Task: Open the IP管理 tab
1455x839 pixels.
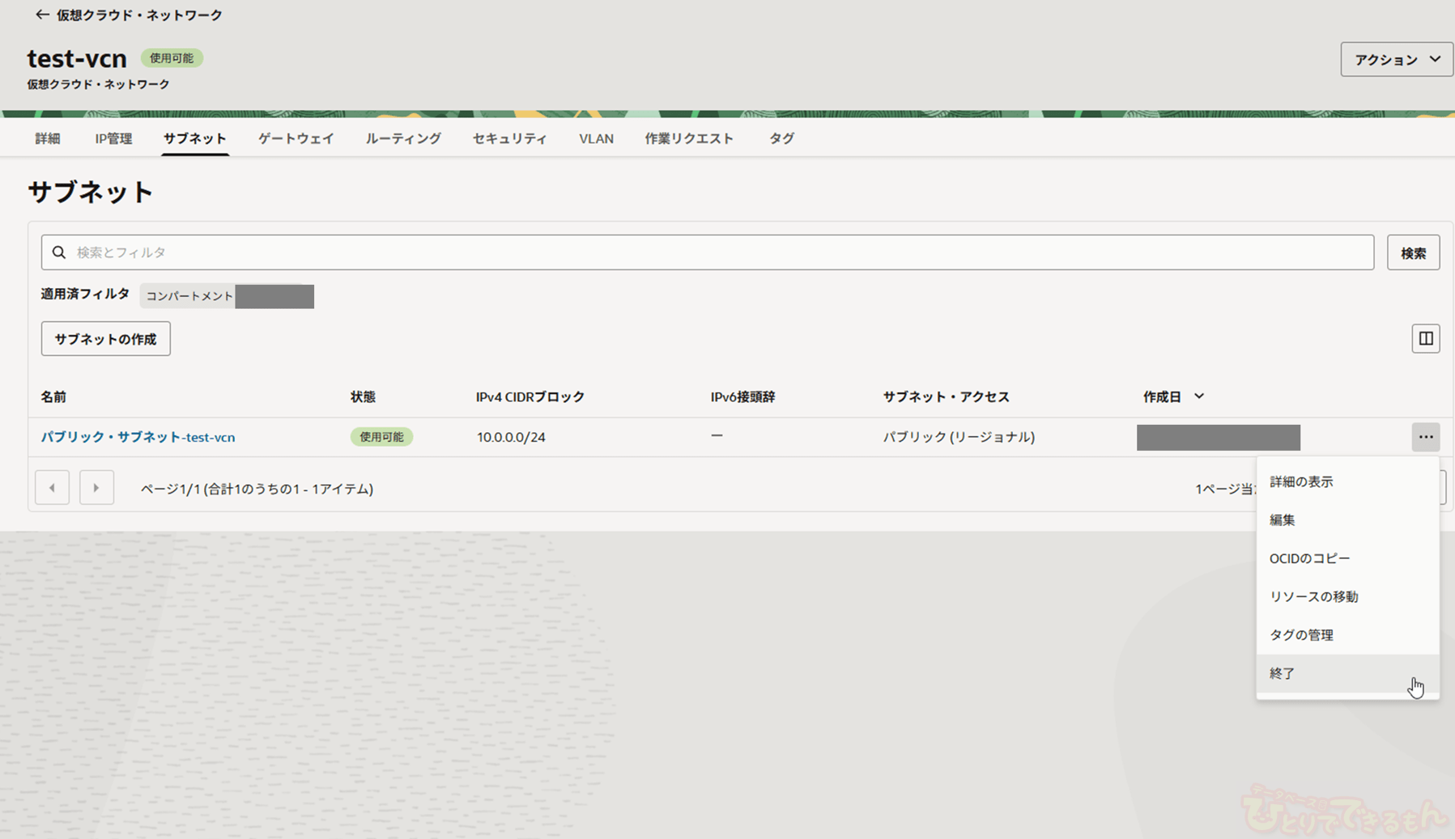Action: pyautogui.click(x=113, y=138)
